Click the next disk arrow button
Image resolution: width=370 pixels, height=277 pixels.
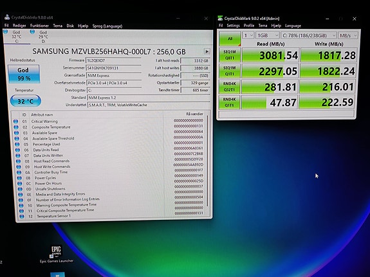(207, 51)
